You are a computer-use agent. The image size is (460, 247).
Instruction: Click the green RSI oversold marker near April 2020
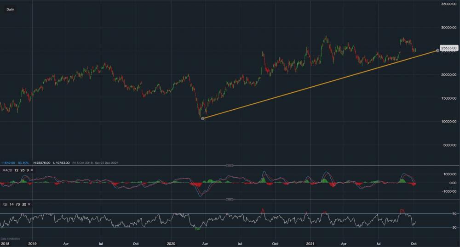(197, 228)
